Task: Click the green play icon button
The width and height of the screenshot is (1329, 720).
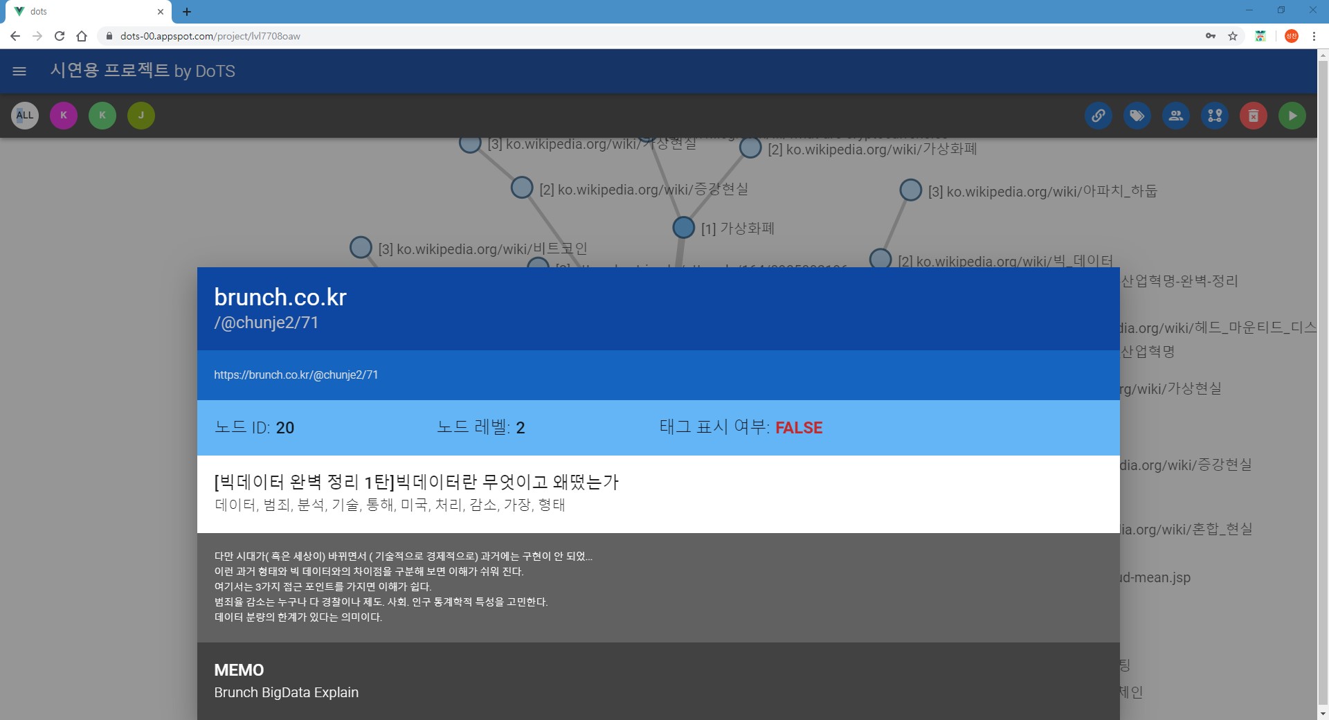Action: [1292, 116]
